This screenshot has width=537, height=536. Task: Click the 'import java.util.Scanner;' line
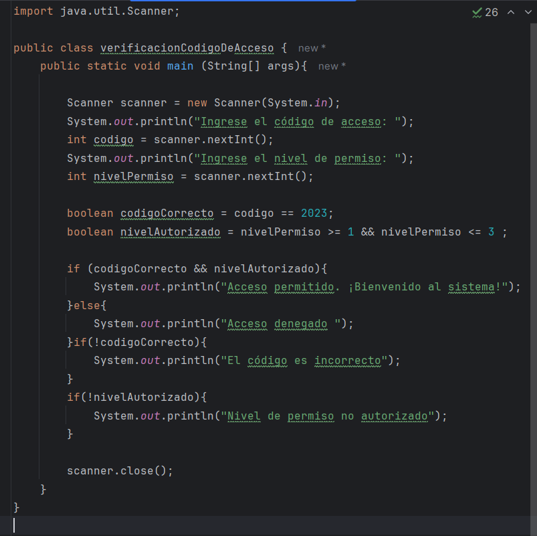pos(96,11)
